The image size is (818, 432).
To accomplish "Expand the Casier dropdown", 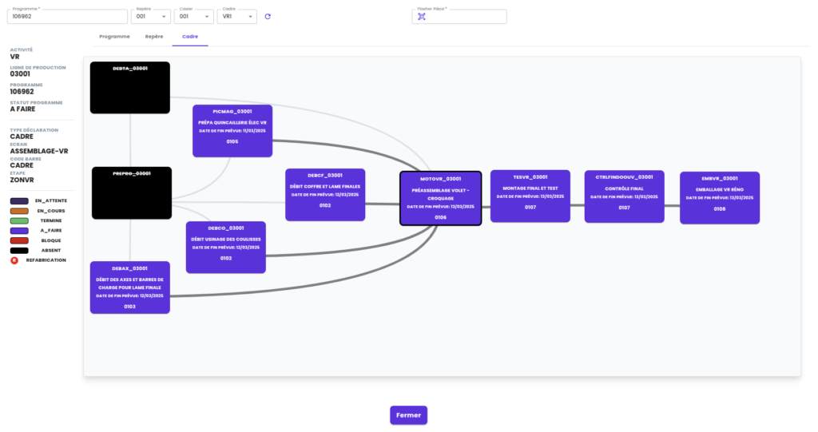I will (x=194, y=17).
